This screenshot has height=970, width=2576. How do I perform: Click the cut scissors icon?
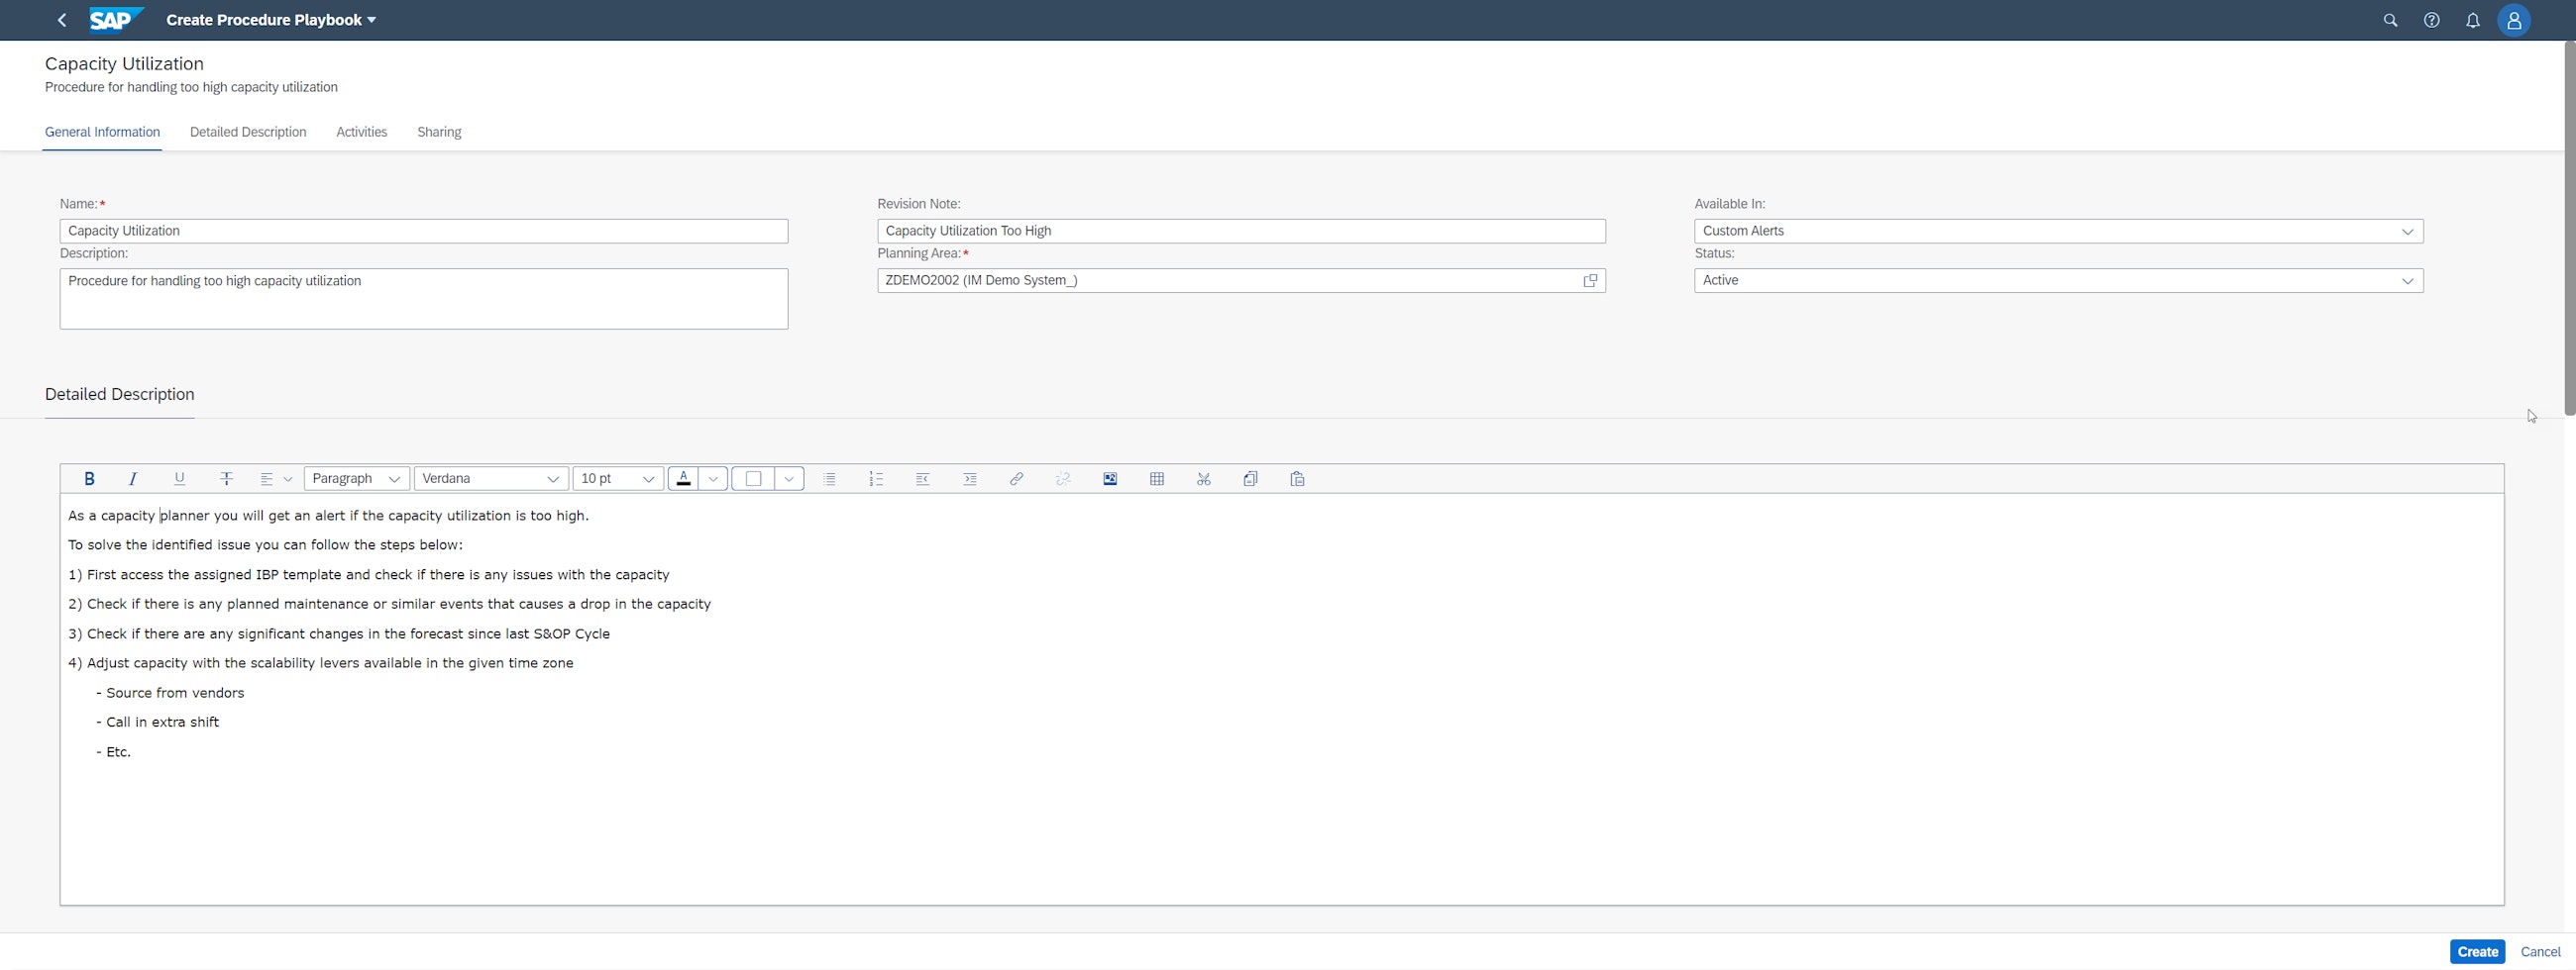[x=1203, y=478]
